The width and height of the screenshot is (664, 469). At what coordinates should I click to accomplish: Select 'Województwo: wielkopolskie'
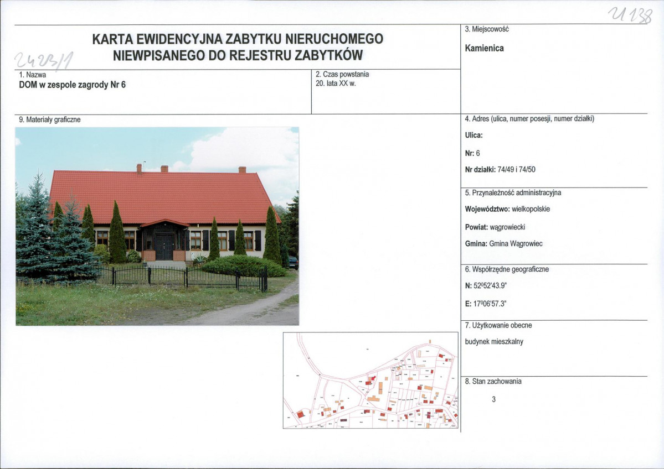point(507,209)
